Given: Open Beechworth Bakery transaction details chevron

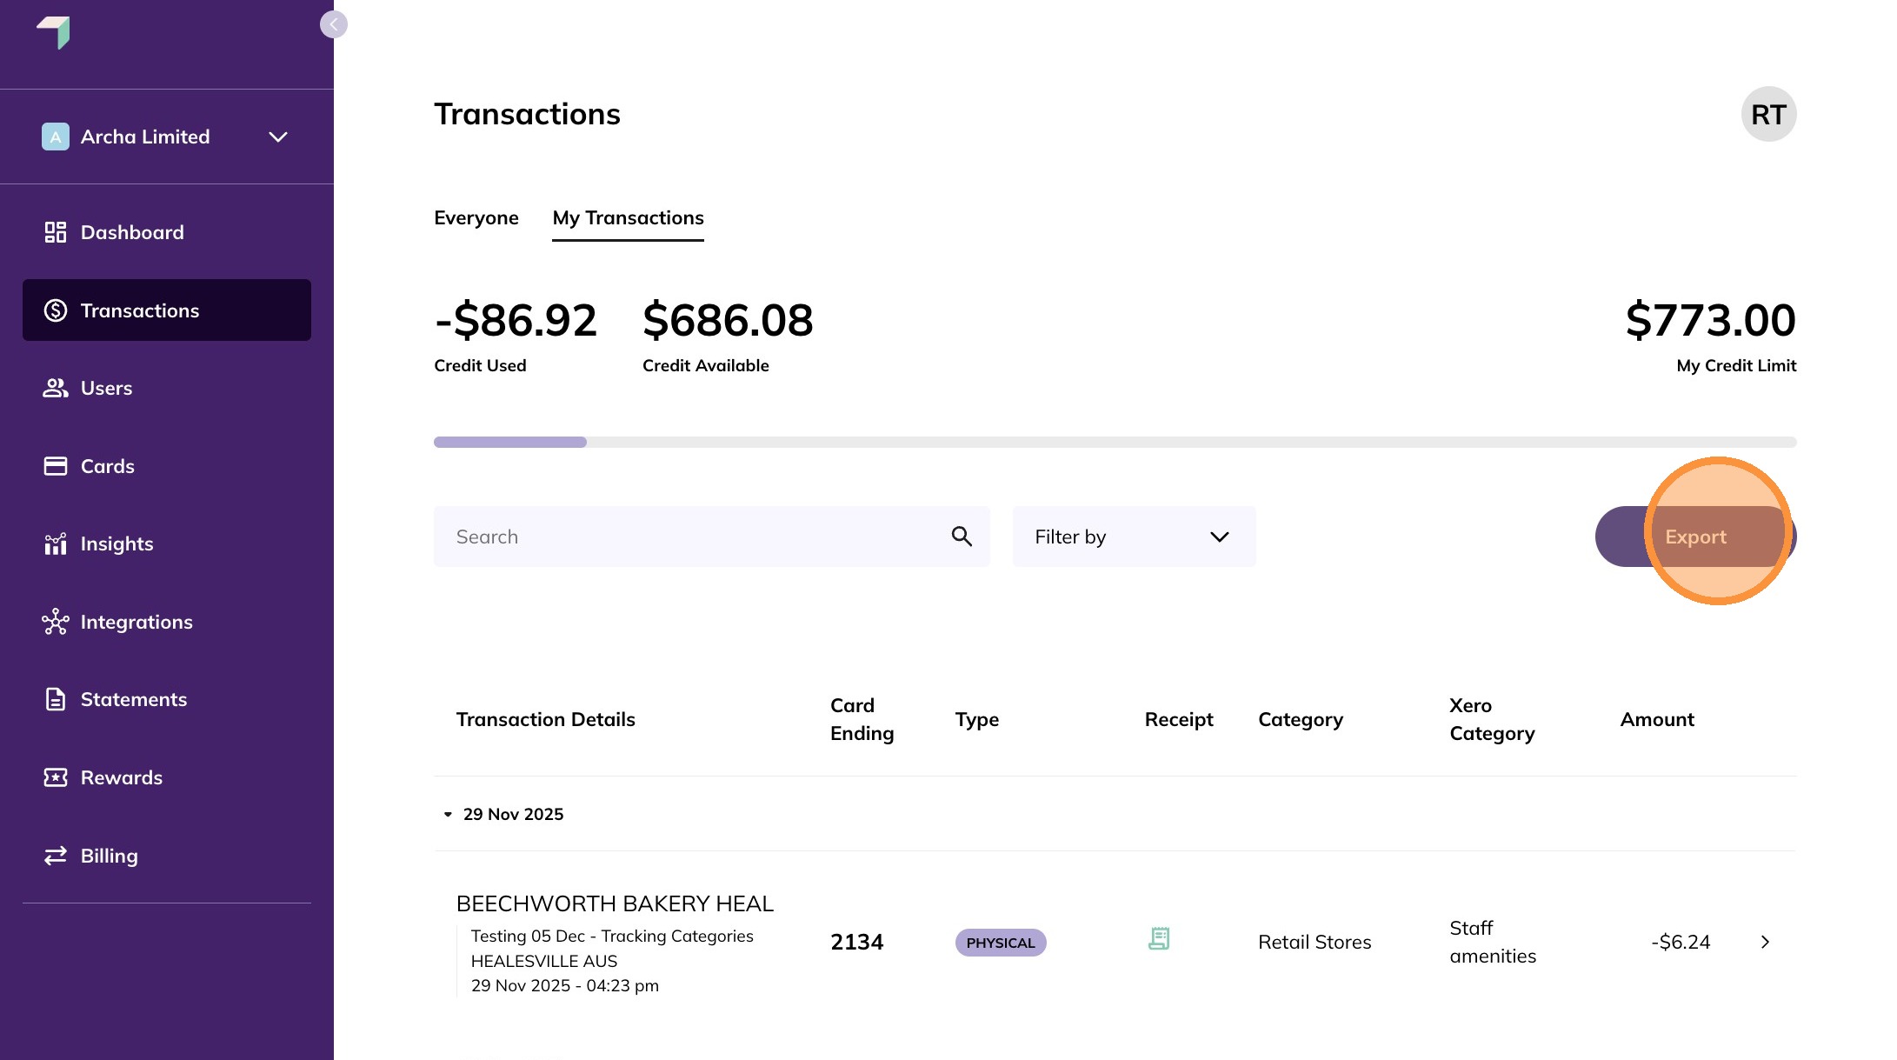Looking at the screenshot, I should coord(1765,942).
